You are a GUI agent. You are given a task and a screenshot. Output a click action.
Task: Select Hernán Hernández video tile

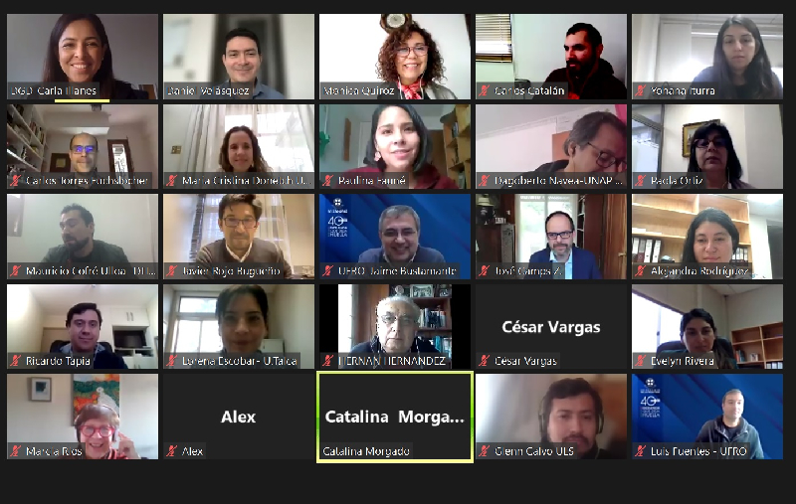click(395, 326)
